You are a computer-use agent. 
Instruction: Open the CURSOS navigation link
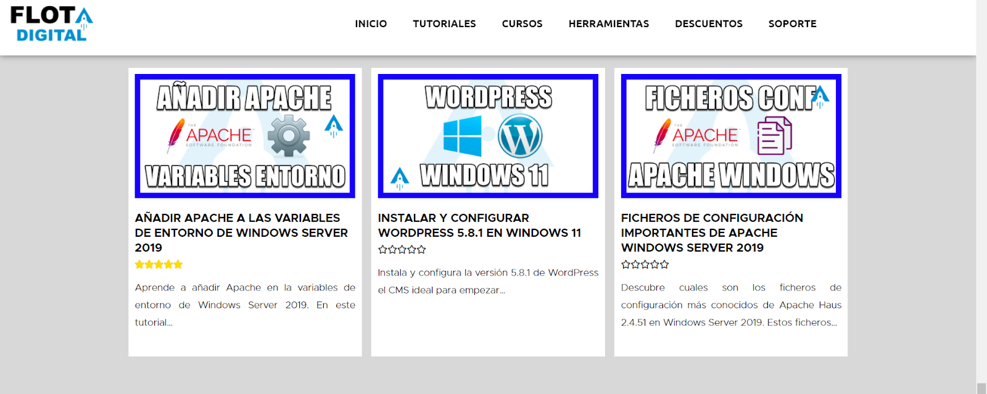point(522,24)
